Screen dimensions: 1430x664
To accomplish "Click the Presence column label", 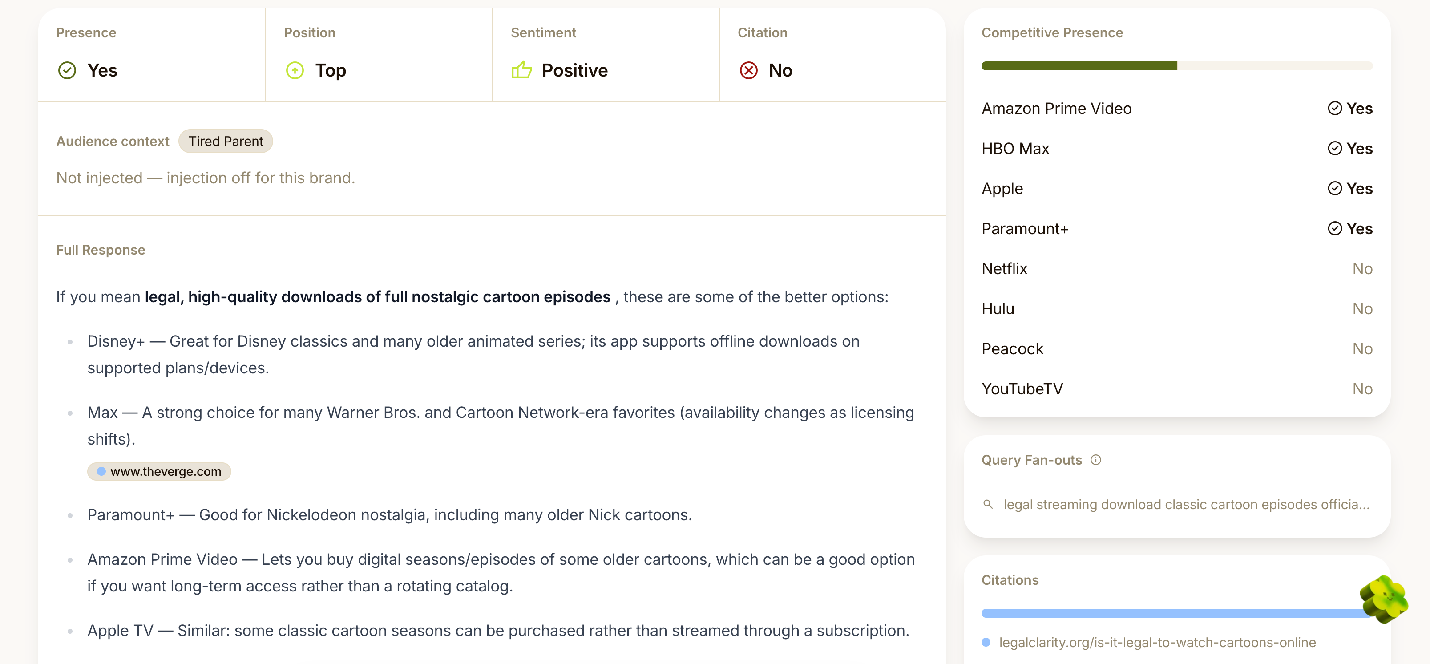I will [86, 33].
